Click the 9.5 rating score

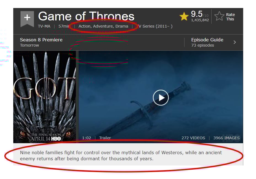[197, 14]
